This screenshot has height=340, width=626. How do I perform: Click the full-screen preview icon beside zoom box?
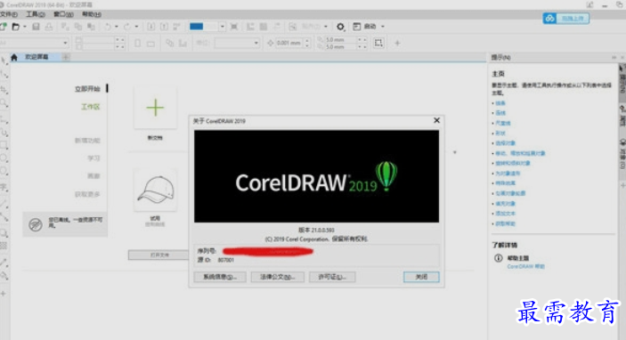click(234, 27)
